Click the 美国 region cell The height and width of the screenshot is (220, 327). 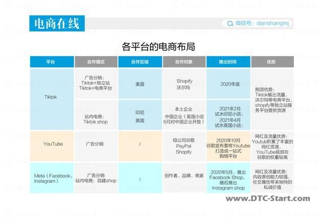[140, 84]
